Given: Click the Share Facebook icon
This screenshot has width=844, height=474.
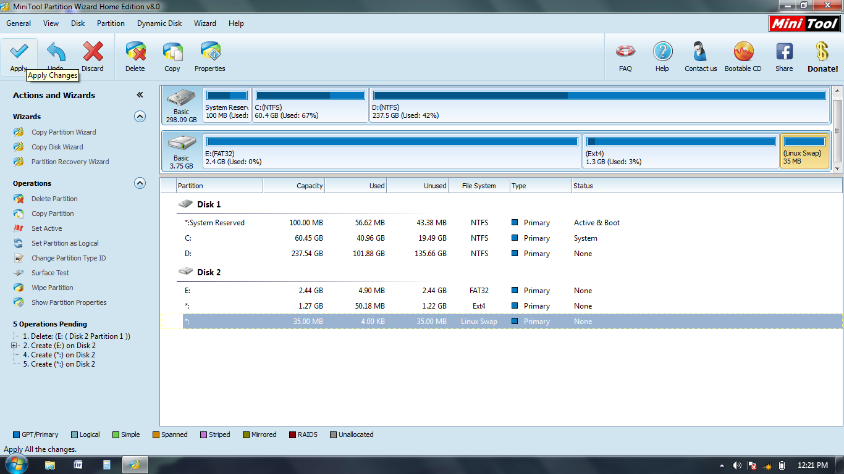Looking at the screenshot, I should (784, 51).
